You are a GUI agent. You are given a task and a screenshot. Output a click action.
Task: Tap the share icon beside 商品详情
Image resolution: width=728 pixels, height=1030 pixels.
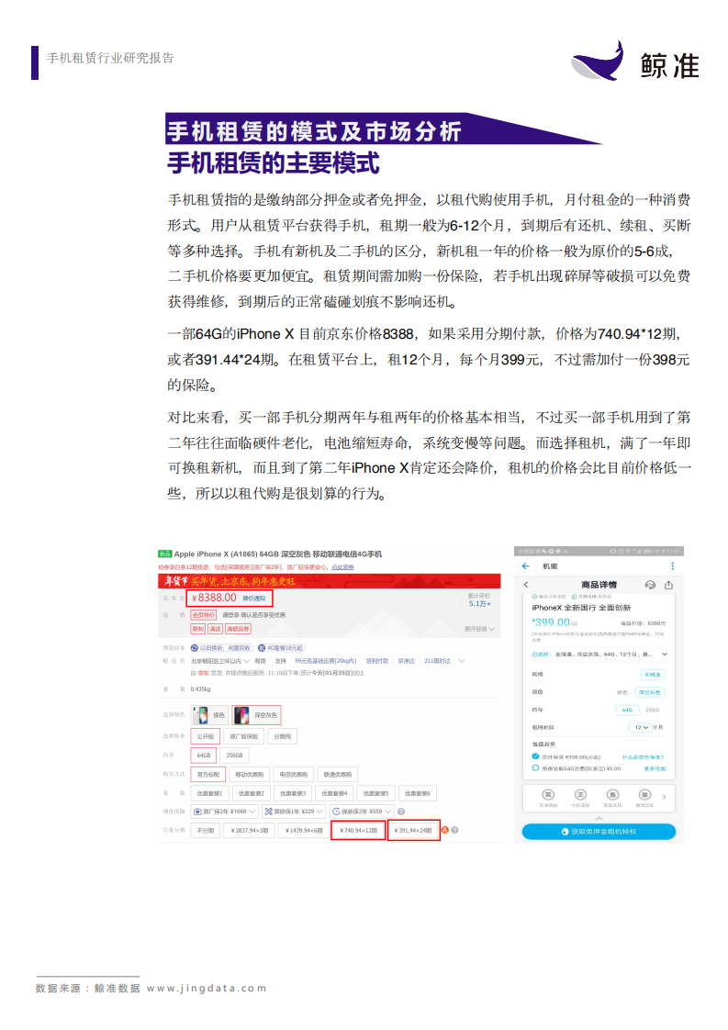pyautogui.click(x=668, y=584)
